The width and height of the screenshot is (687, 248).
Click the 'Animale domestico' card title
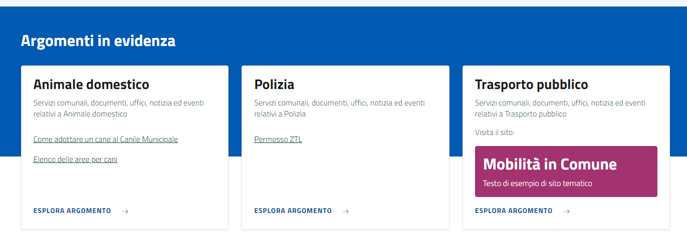(91, 84)
